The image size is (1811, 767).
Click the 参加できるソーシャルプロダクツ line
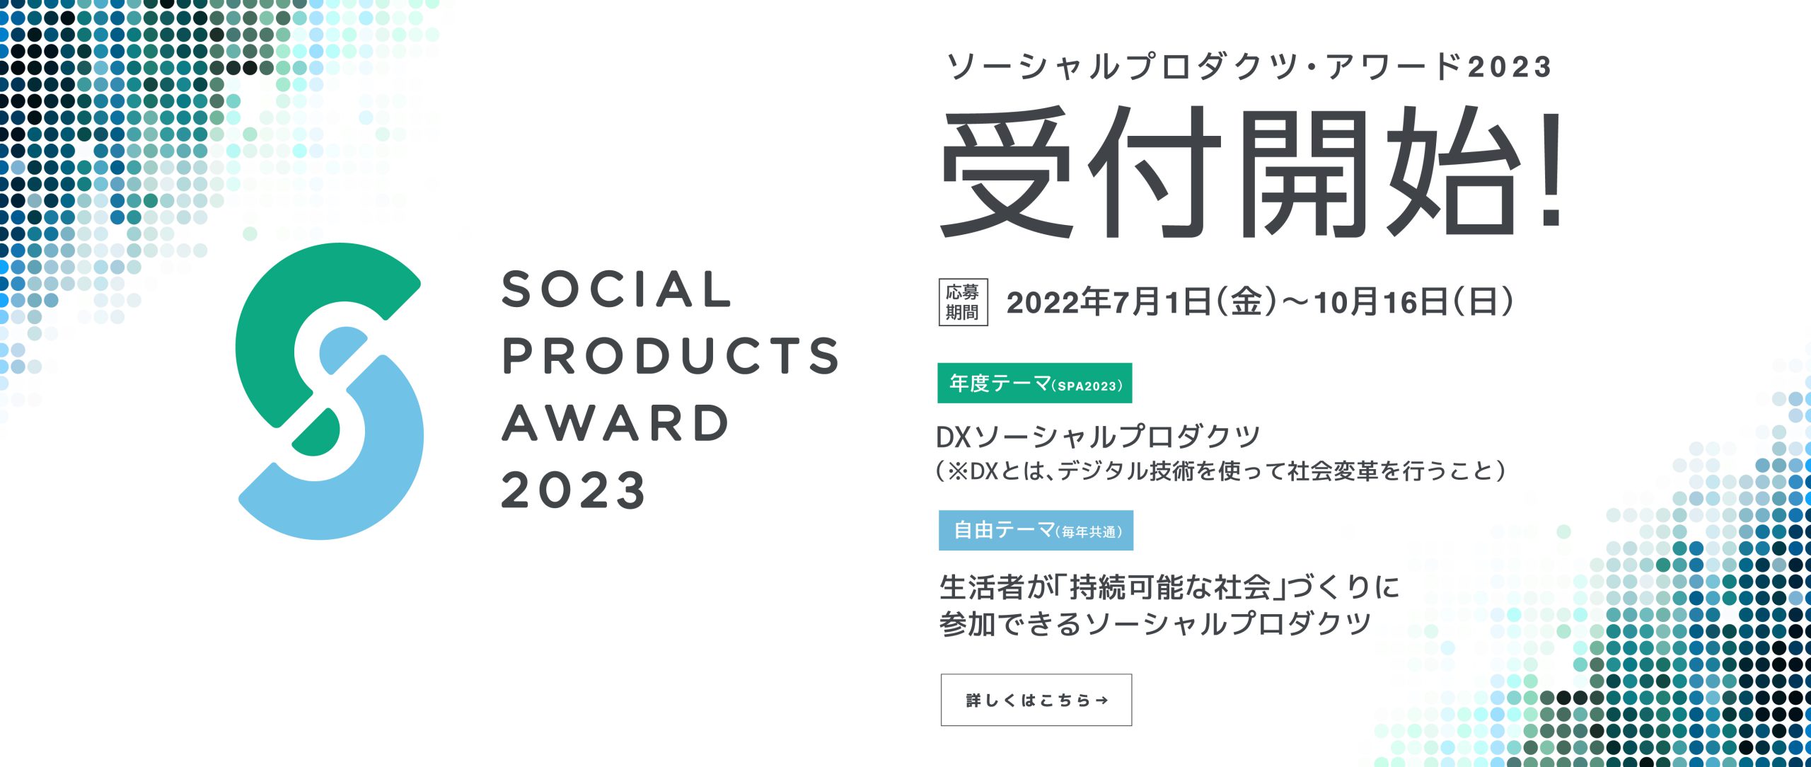tap(1155, 624)
